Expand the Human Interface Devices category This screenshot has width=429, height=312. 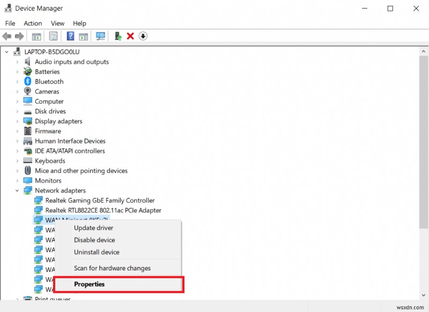click(x=17, y=141)
